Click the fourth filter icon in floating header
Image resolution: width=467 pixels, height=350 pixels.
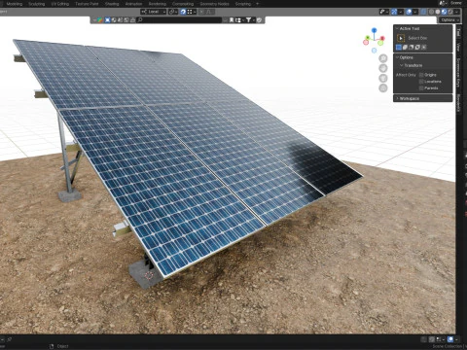click(x=126, y=20)
